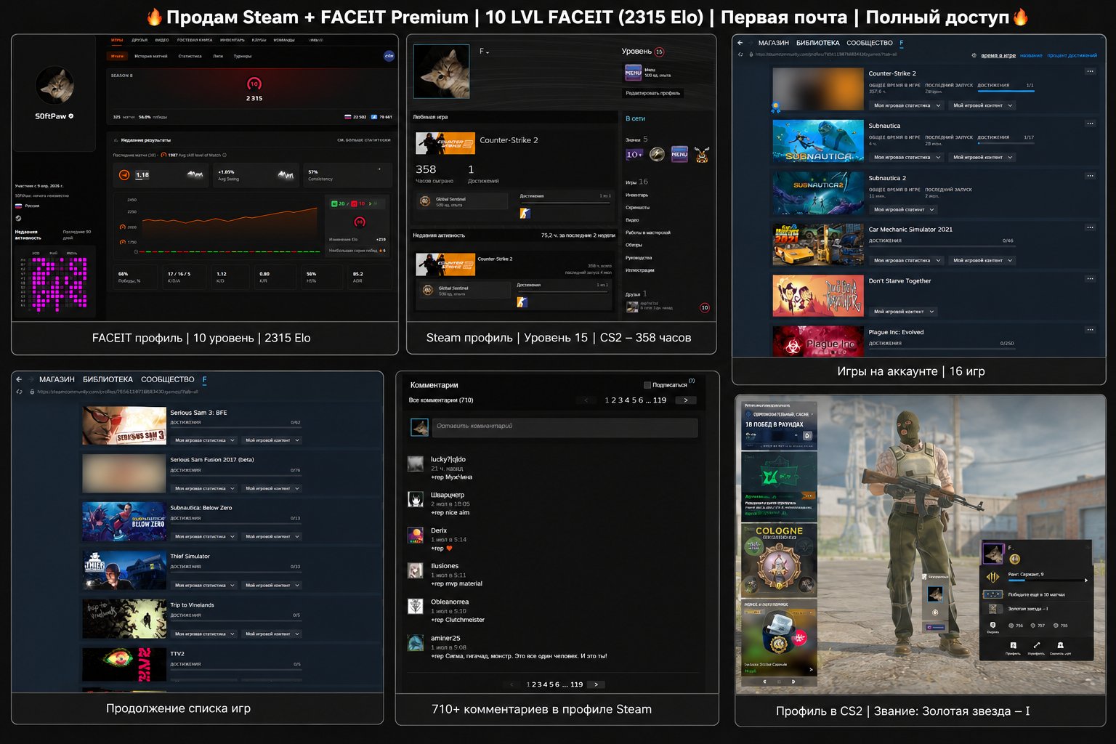This screenshot has height=744, width=1116.
Task: Click the COLOGNE medal panel in CS2
Action: (x=779, y=559)
